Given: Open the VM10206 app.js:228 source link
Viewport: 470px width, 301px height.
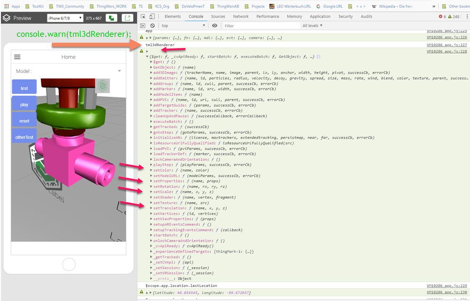Looking at the screenshot, I should tap(446, 51).
